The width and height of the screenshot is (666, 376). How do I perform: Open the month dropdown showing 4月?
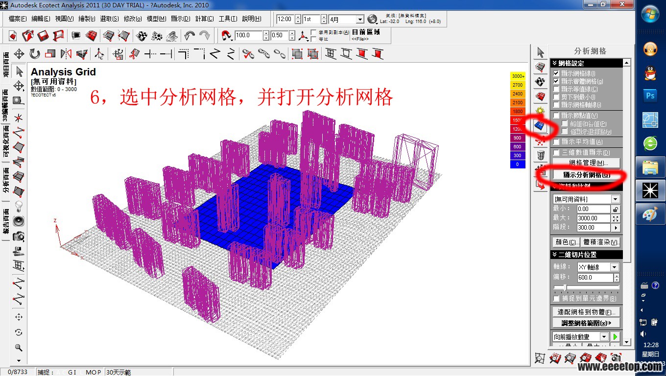pyautogui.click(x=360, y=20)
